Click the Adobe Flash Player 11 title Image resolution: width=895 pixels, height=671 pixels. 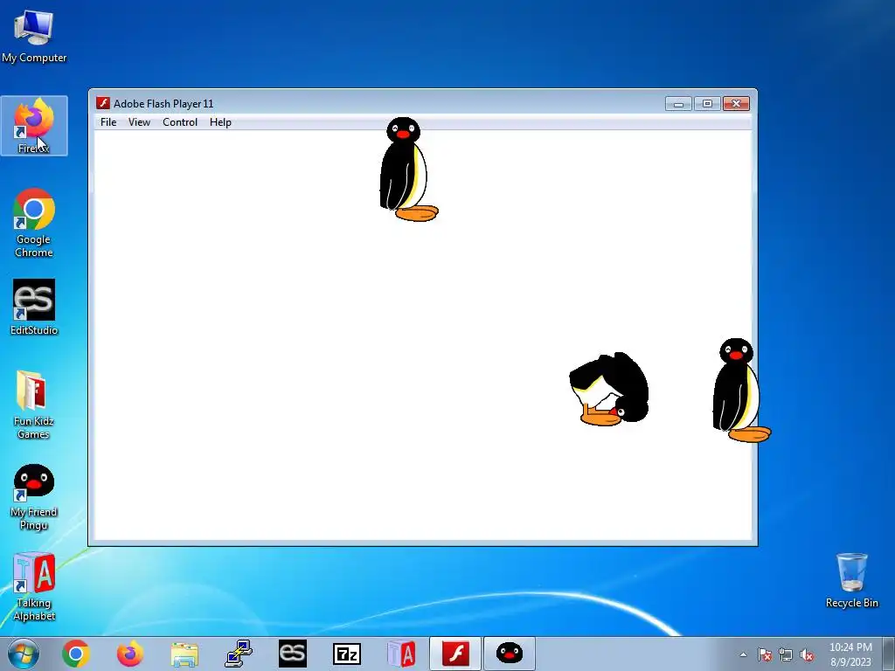point(163,104)
